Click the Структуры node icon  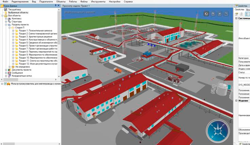click(9, 21)
